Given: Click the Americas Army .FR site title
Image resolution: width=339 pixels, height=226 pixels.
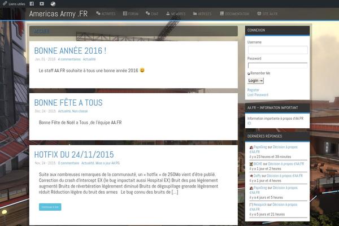Looking at the screenshot, I should (58, 14).
